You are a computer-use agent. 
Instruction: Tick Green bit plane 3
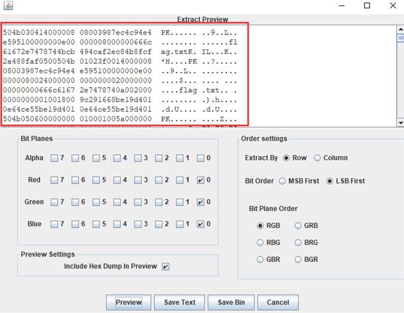click(x=138, y=202)
